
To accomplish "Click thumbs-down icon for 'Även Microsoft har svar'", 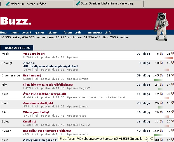I will click(x=173, y=94).
